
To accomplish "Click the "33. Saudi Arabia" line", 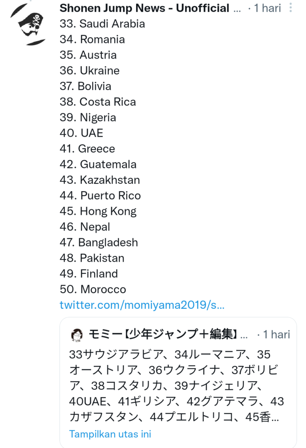I will coord(102,24).
